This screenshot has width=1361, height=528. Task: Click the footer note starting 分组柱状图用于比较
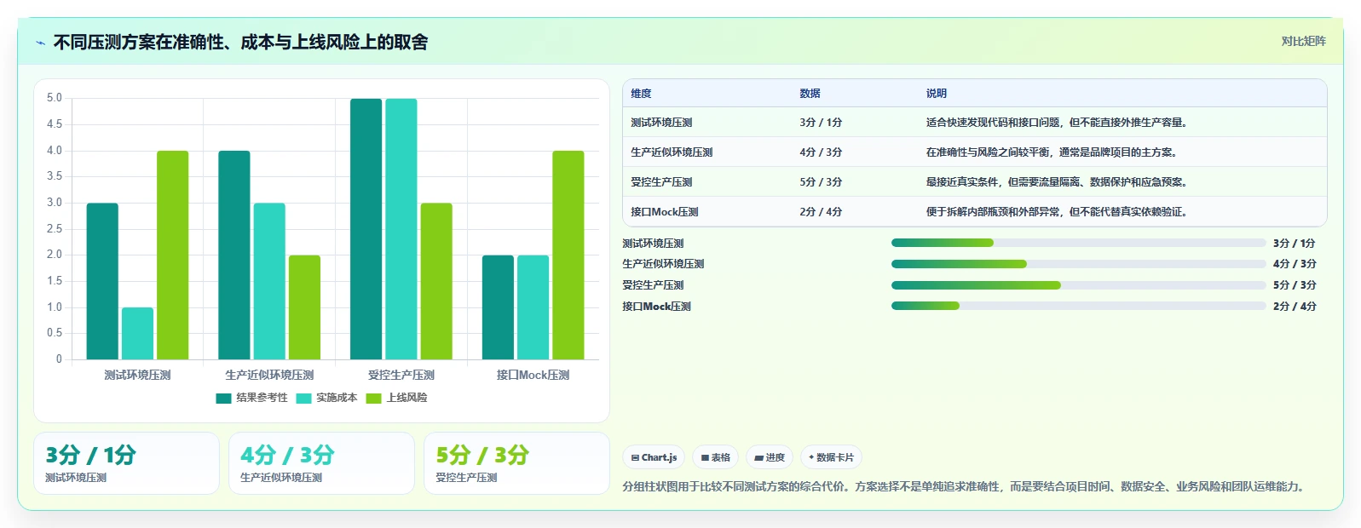point(965,487)
